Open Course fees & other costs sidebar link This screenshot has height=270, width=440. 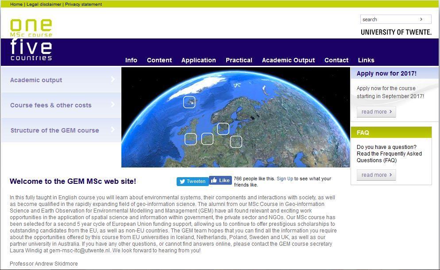(x=51, y=105)
